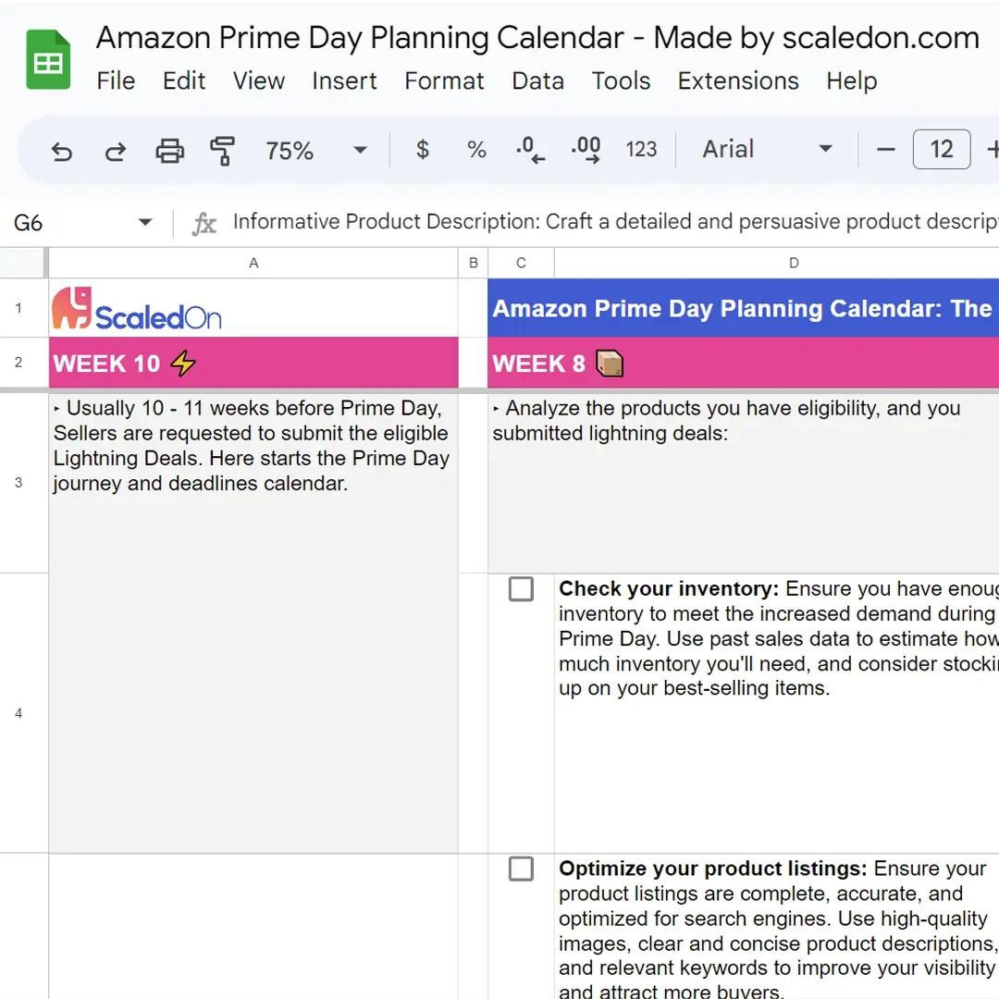The image size is (999, 999).
Task: Select the 'Check your inventory:' description cell
Action: tap(777, 713)
